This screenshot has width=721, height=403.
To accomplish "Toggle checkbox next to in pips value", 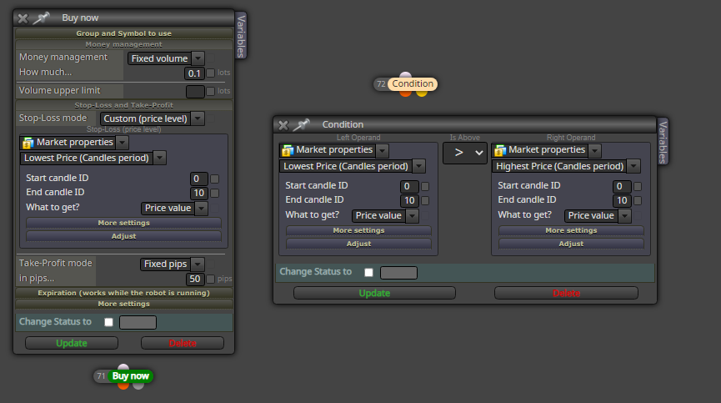I will click(211, 279).
